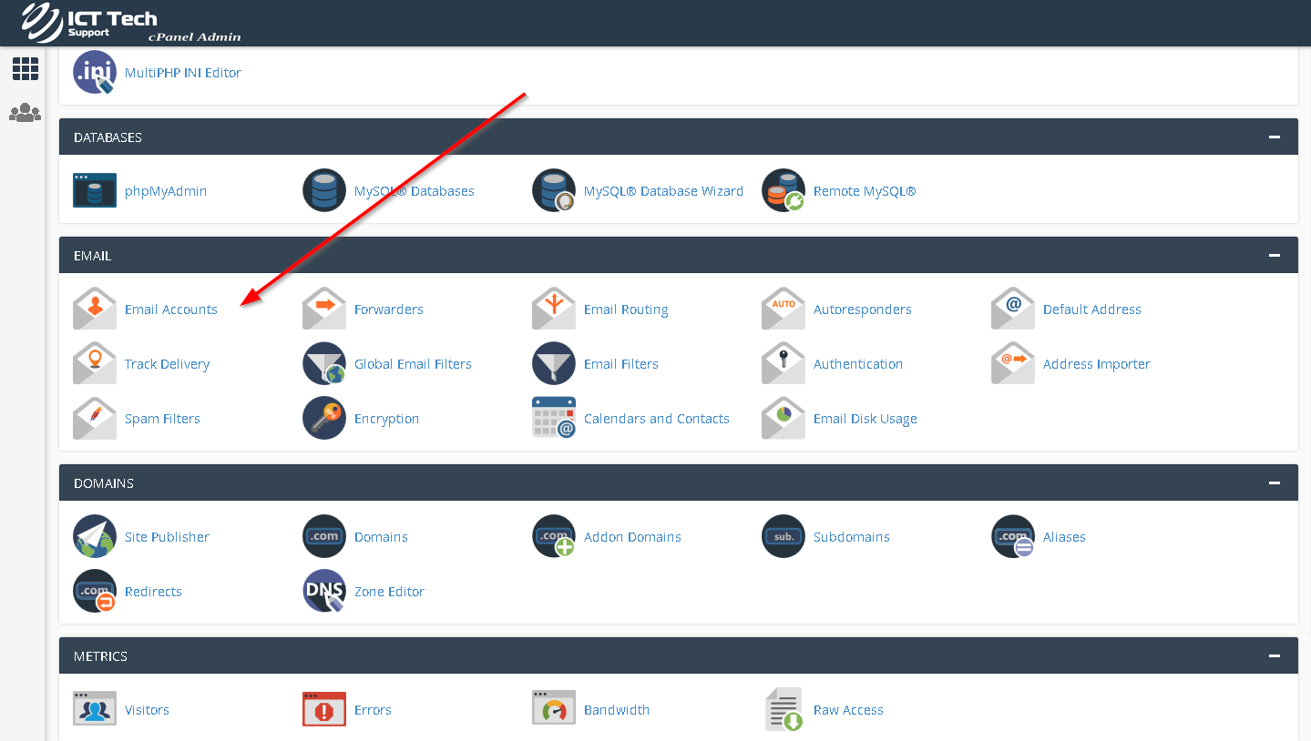Image resolution: width=1311 pixels, height=741 pixels.
Task: Click the Errors warning icon
Action: (324, 709)
